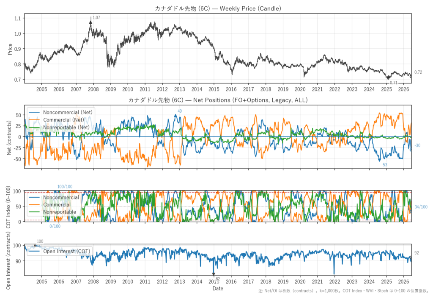The height and width of the screenshot is (296, 433).
Task: Click the 82 open interest low annotation
Action: click(218, 279)
